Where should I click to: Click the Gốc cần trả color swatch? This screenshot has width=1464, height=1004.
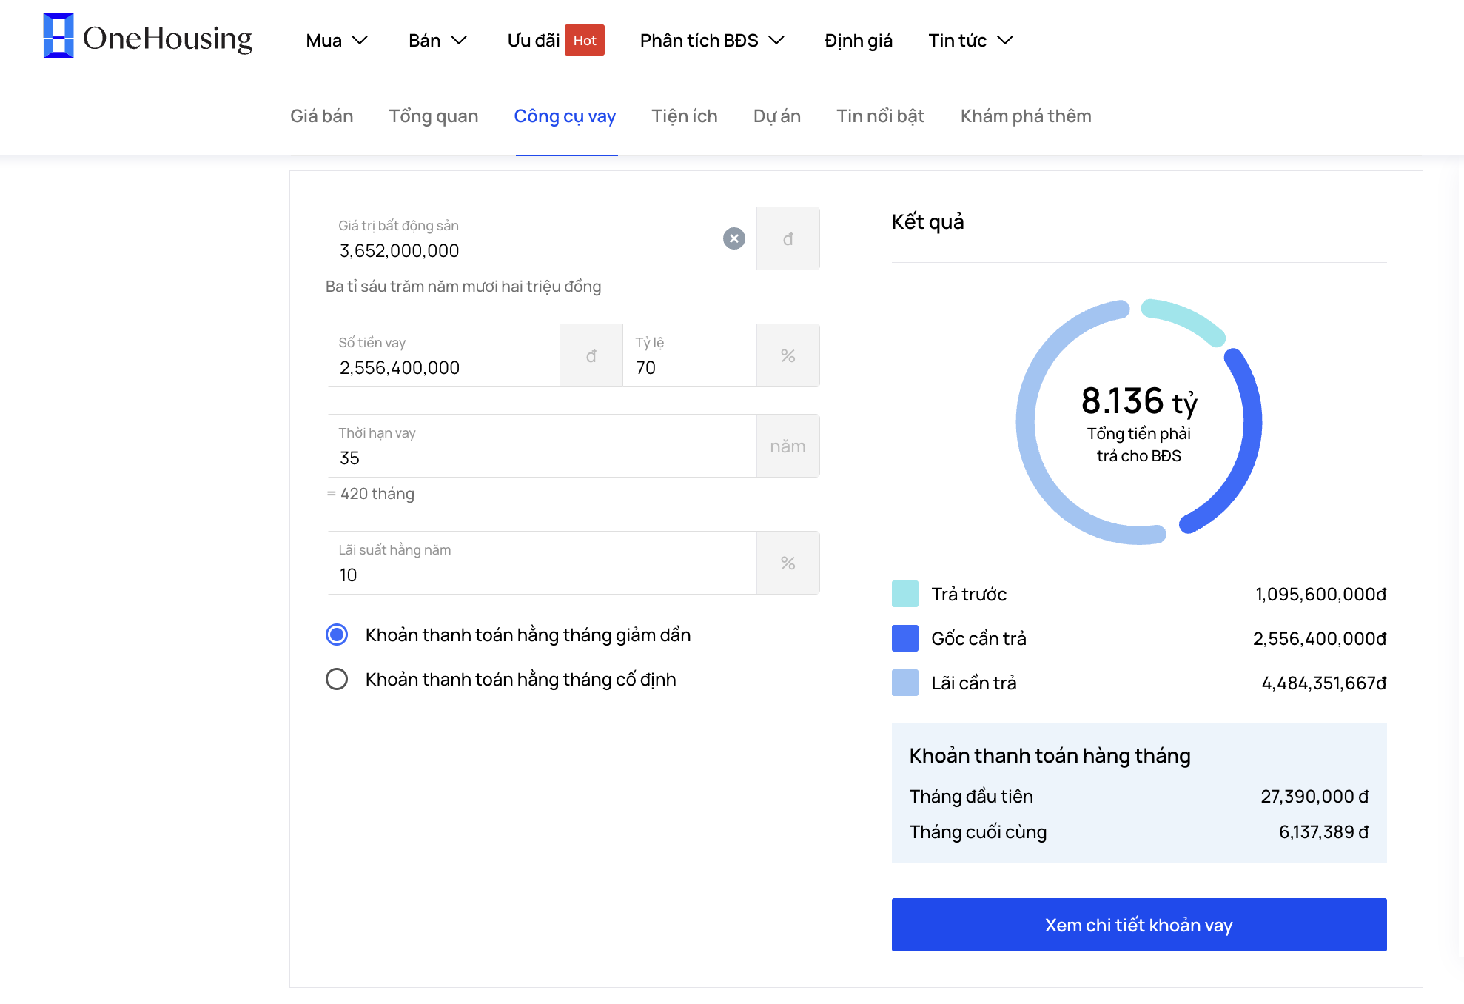pyautogui.click(x=905, y=638)
